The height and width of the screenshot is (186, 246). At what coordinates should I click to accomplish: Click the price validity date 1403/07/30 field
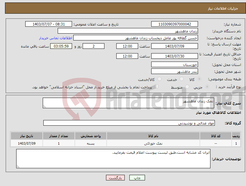coord(175,56)
